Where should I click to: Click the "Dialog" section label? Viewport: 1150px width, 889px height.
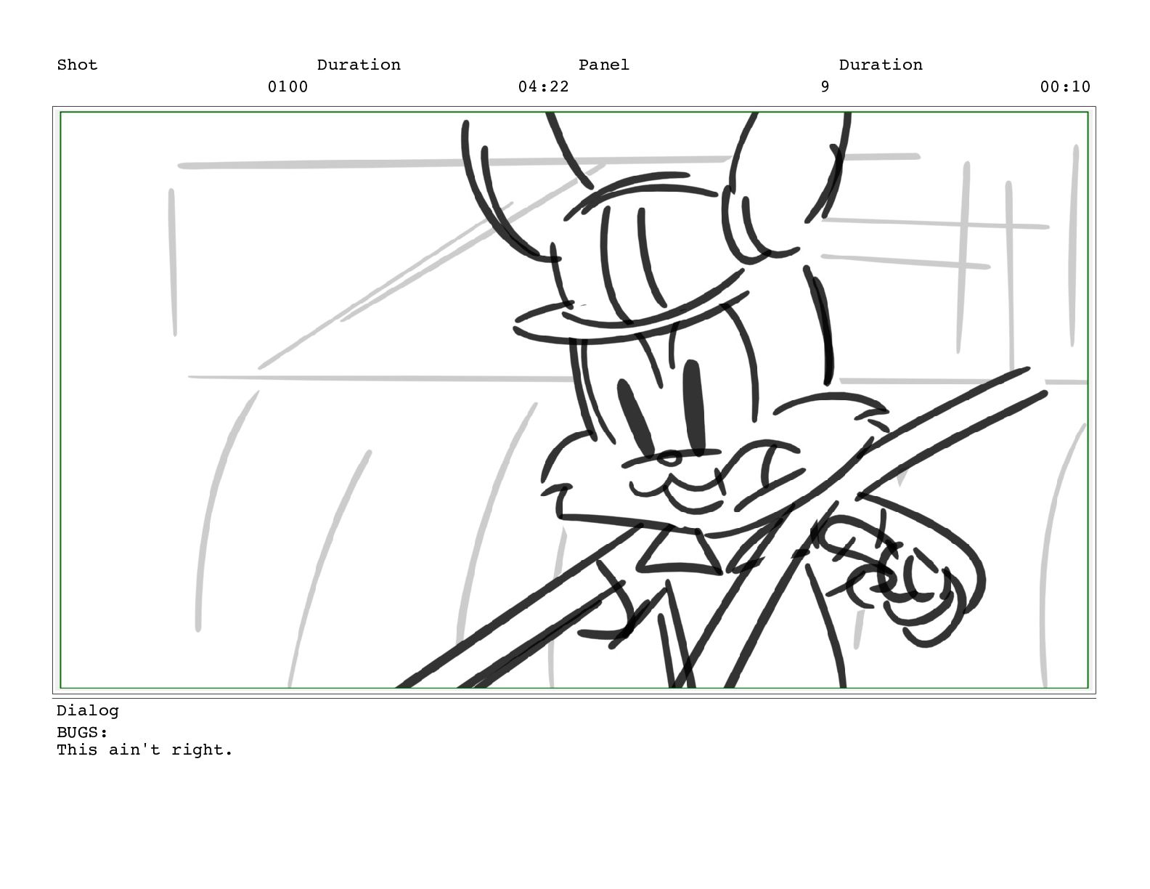[x=87, y=710]
